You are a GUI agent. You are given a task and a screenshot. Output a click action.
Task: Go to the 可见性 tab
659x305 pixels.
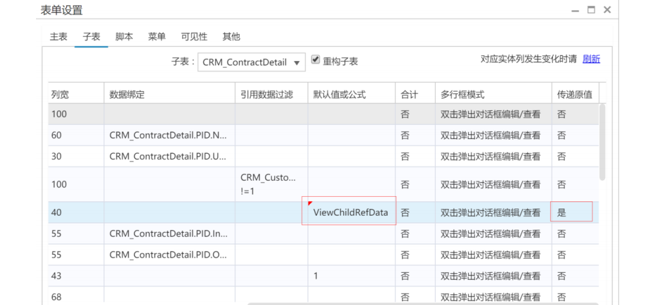194,37
